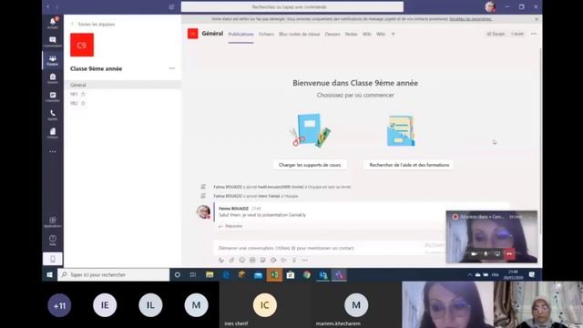Click the channel content vertical scrollbar
Screen dimensions: 583x328
pyautogui.click(x=540, y=141)
